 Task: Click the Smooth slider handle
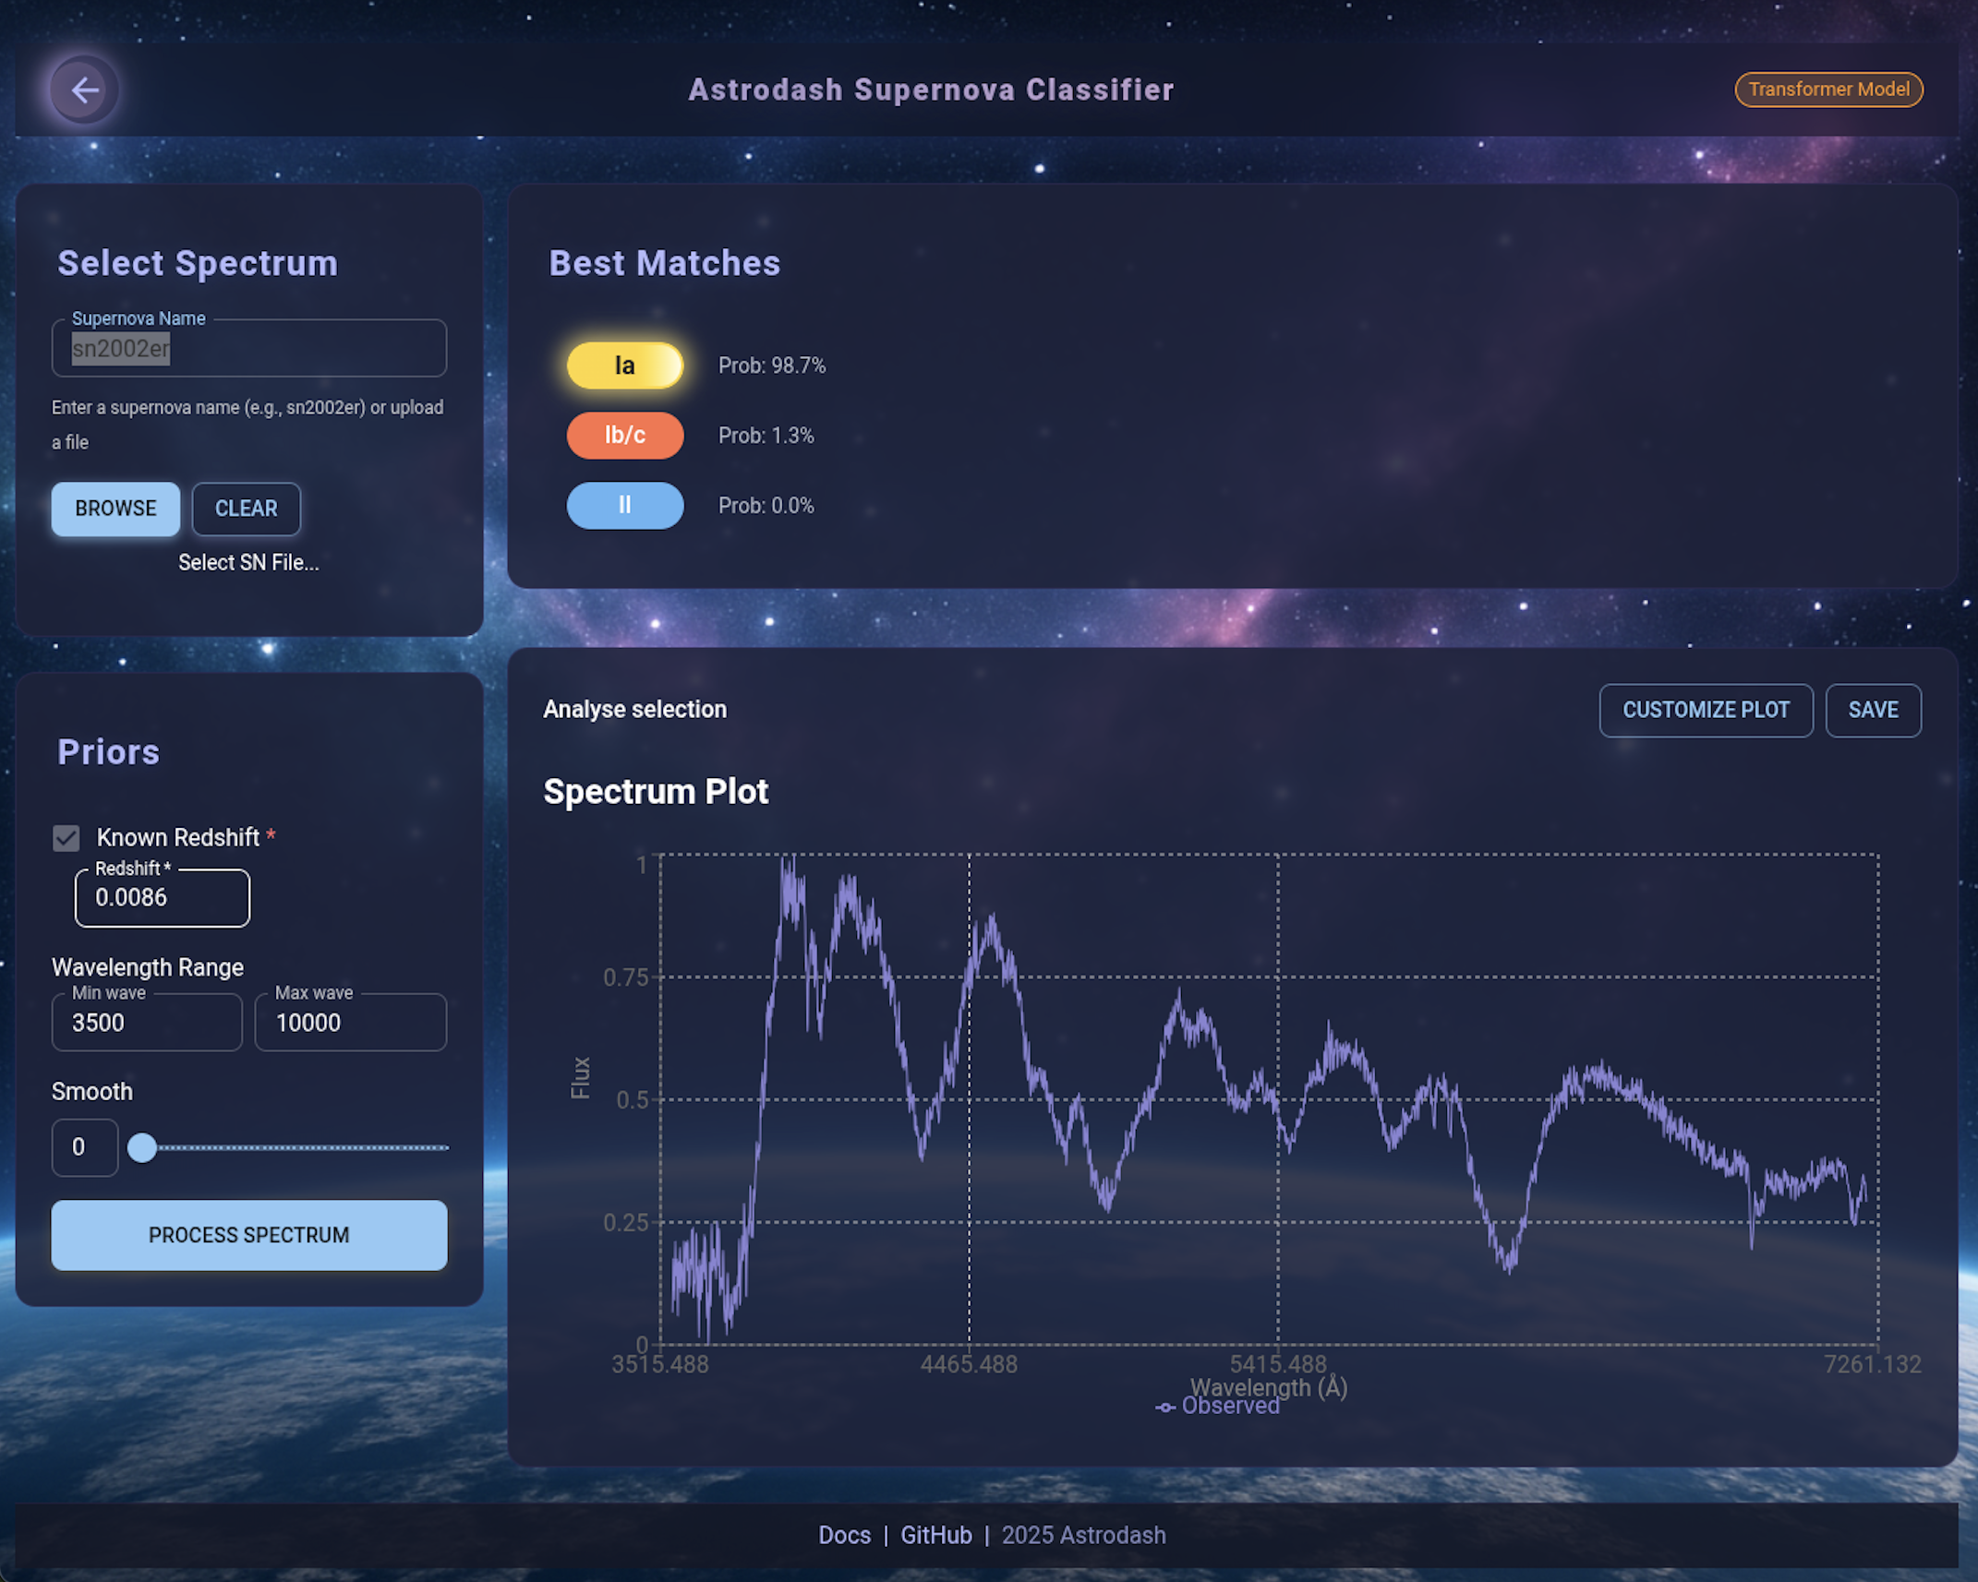pyautogui.click(x=142, y=1147)
